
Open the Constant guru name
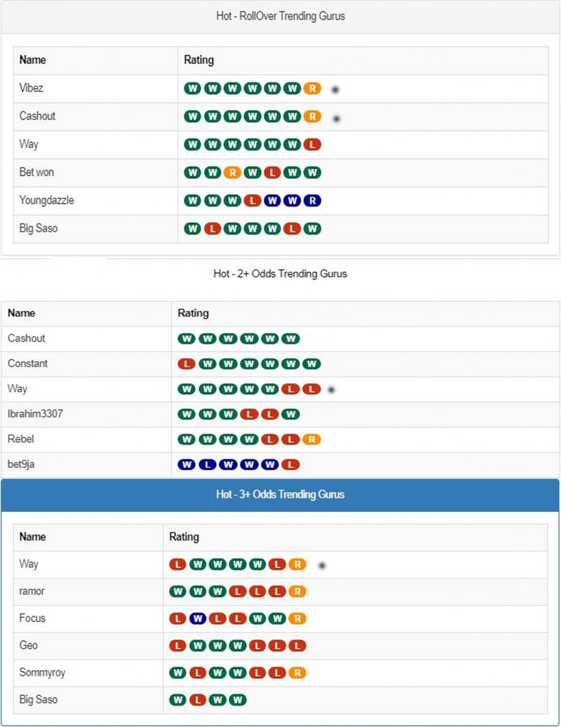28,363
